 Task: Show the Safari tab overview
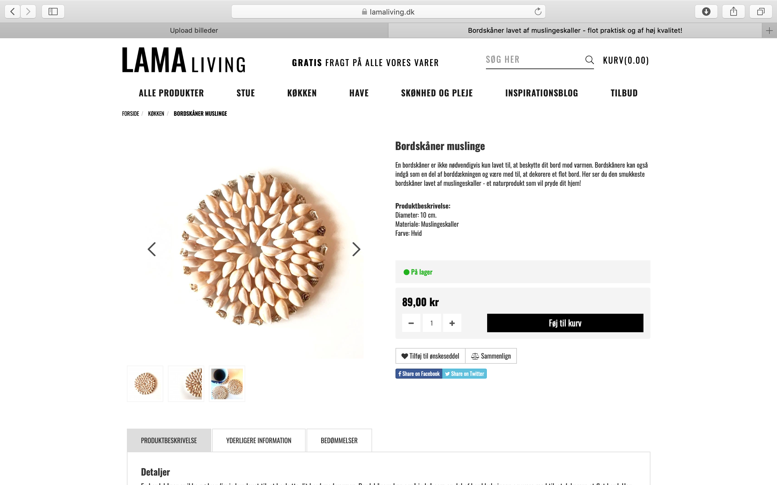click(x=761, y=12)
